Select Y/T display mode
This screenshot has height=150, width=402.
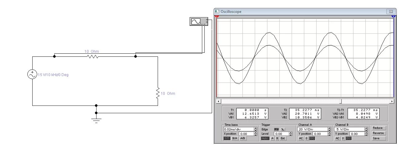(x=227, y=138)
